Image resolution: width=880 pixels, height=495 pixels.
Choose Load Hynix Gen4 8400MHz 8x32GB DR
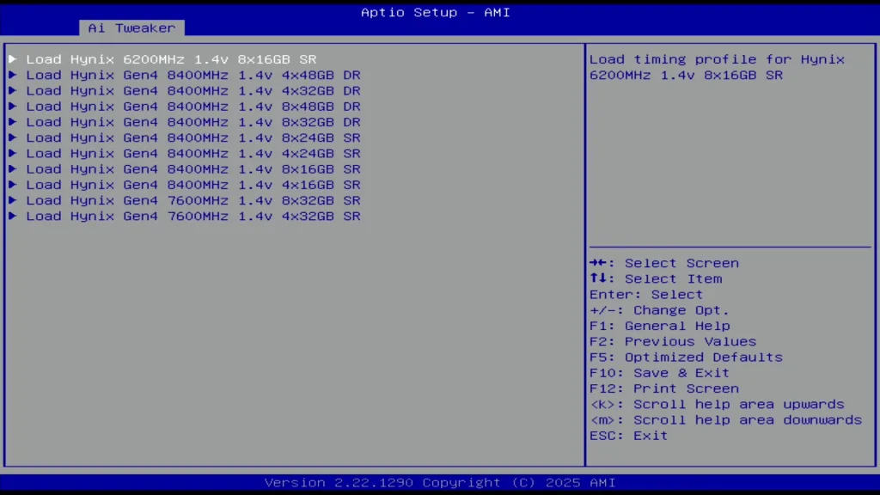(192, 122)
